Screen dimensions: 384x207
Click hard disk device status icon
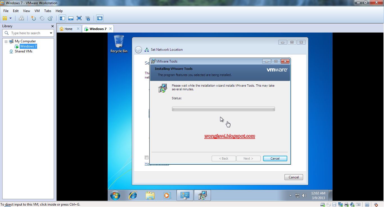click(323, 204)
